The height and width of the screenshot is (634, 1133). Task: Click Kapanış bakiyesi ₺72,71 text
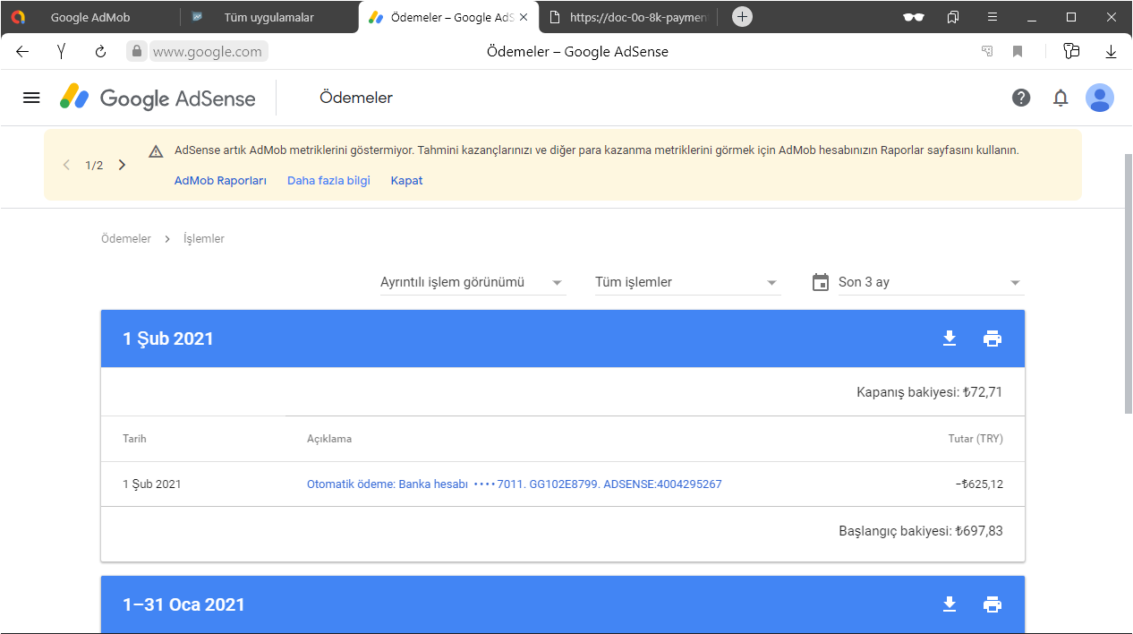tap(930, 392)
